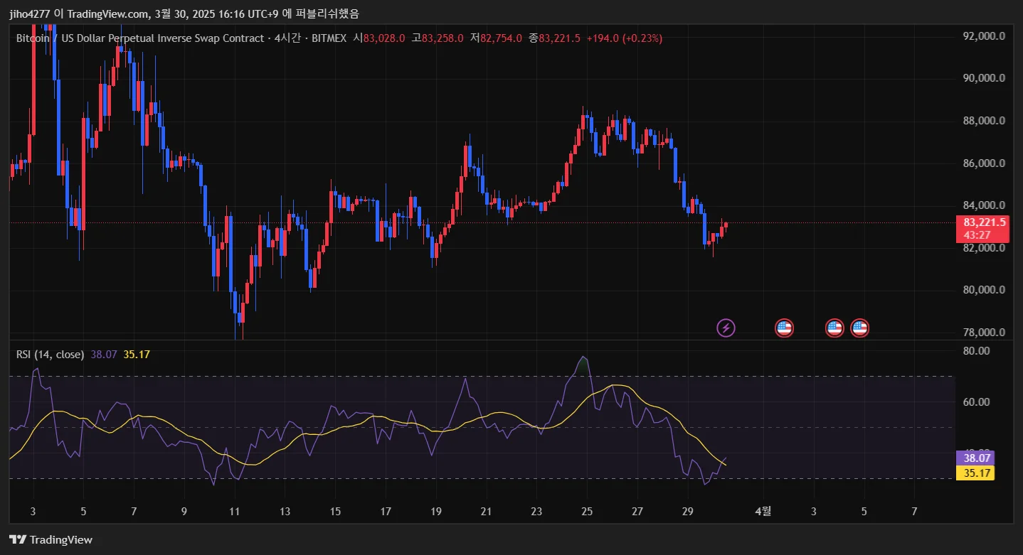The height and width of the screenshot is (555, 1023).
Task: Click the Bitcoin / US Dollar Perpetual Inverse Swap Contract title
Action: coord(139,38)
